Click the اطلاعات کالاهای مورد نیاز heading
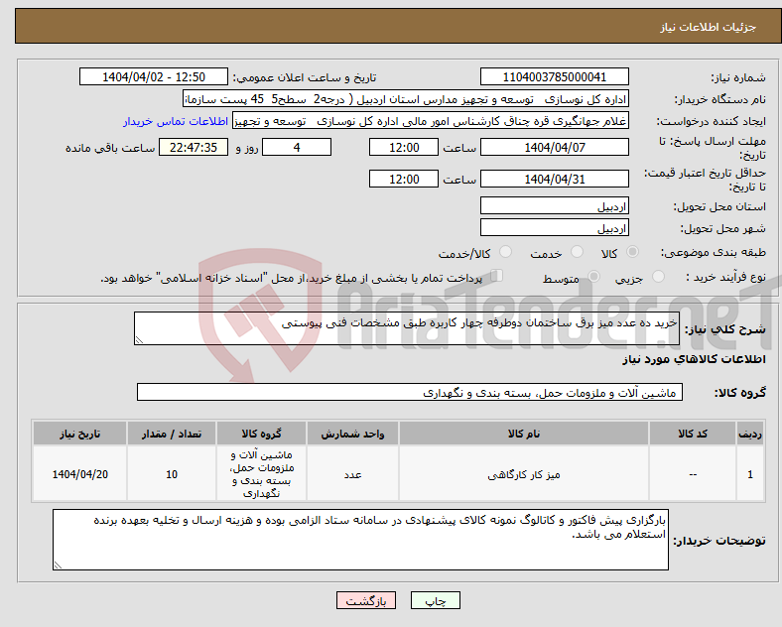This screenshot has height=627, width=782. pos(694,359)
